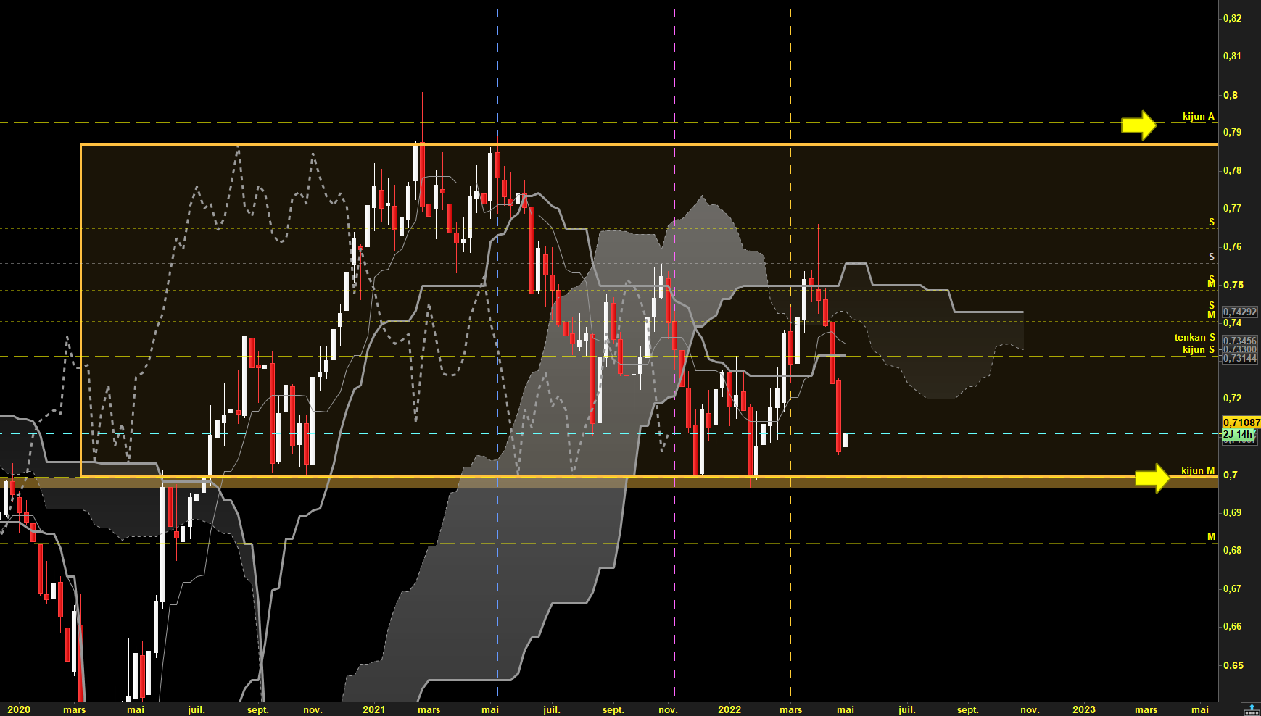Click the kijun S level label

coord(1198,350)
